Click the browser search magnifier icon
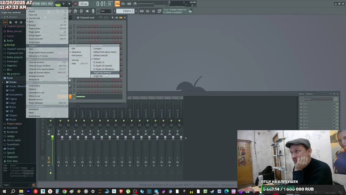 click(34, 185)
